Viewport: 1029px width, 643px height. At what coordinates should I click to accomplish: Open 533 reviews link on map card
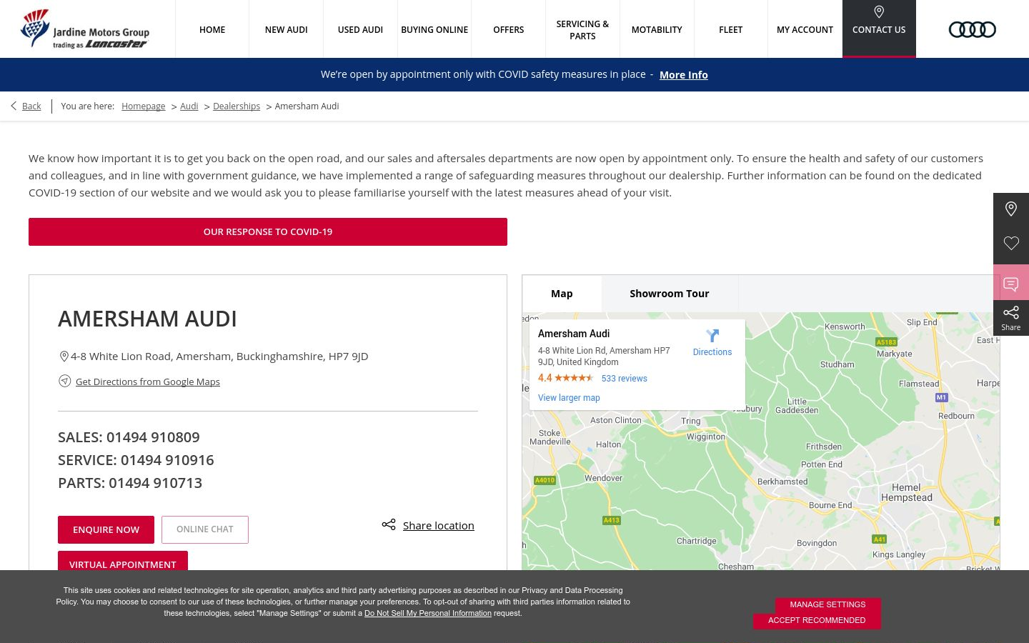(625, 379)
